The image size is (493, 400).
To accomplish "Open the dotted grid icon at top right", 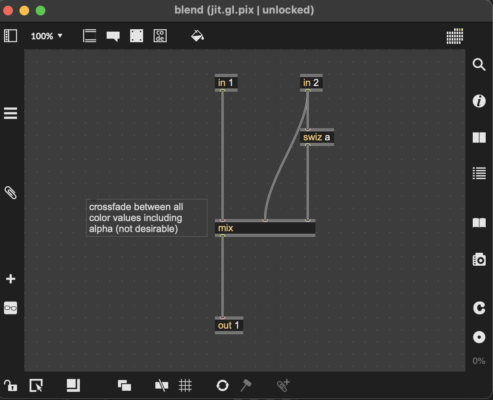I will click(x=455, y=36).
